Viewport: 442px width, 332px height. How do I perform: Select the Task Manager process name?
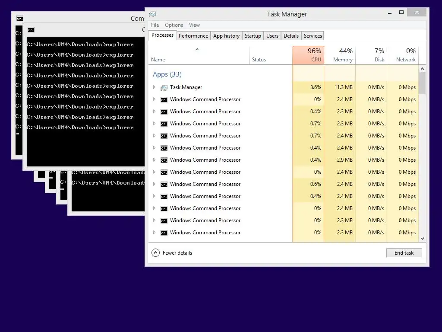[186, 87]
